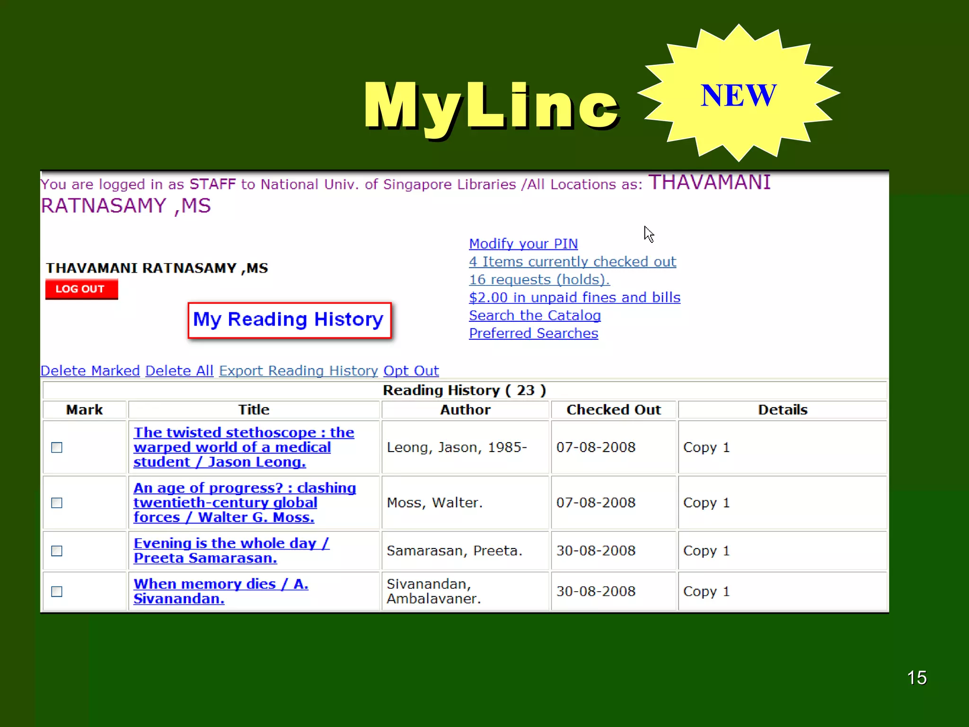Image resolution: width=969 pixels, height=727 pixels.
Task: Open Preferred Searches link
Action: [x=533, y=334]
